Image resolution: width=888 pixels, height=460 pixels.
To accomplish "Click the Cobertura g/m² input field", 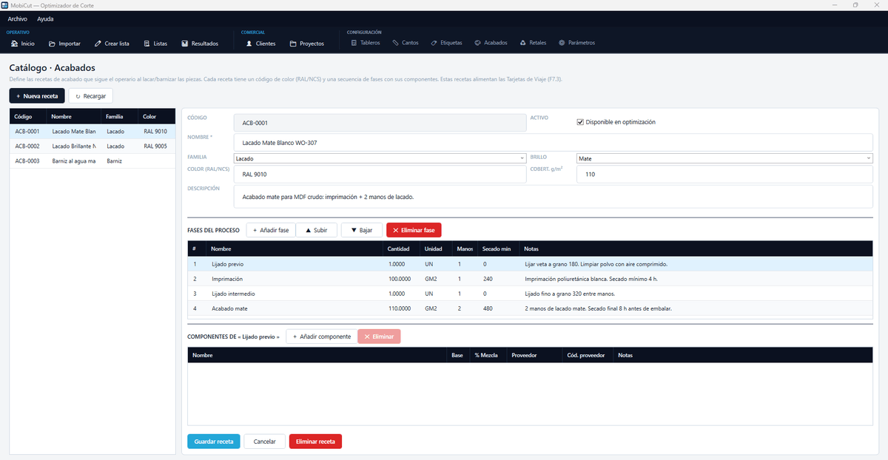I will click(x=724, y=175).
